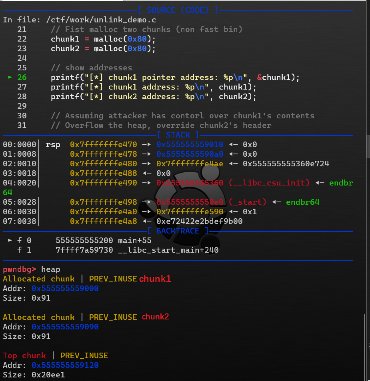Click top chunk address 0x555555559120
The height and width of the screenshot is (381, 370).
click(x=65, y=365)
